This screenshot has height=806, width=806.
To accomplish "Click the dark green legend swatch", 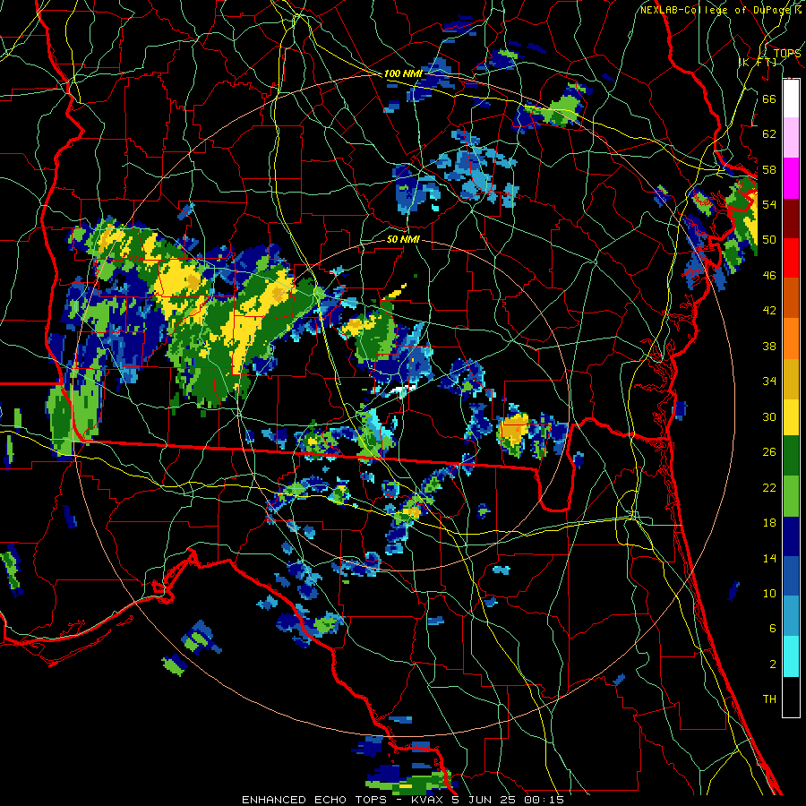I will tap(791, 456).
